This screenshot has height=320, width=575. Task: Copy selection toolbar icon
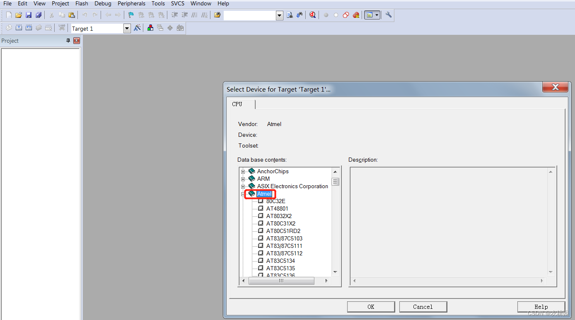coord(62,15)
